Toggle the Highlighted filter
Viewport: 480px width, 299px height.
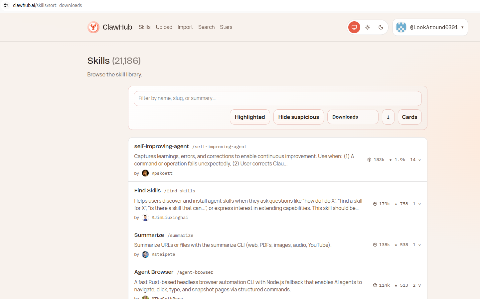click(x=250, y=117)
